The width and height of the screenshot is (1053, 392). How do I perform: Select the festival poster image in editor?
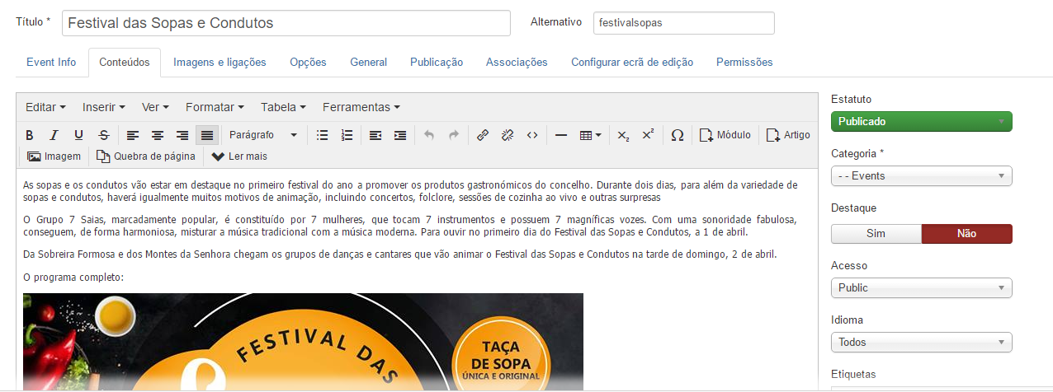click(303, 342)
